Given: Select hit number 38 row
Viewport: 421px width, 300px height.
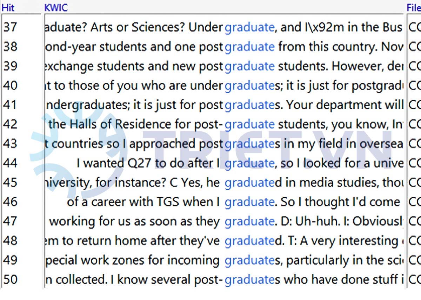Looking at the screenshot, I should (11, 47).
